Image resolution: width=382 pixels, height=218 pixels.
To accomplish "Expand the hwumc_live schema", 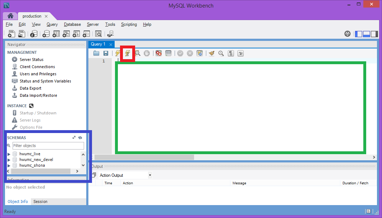I will [9, 154].
